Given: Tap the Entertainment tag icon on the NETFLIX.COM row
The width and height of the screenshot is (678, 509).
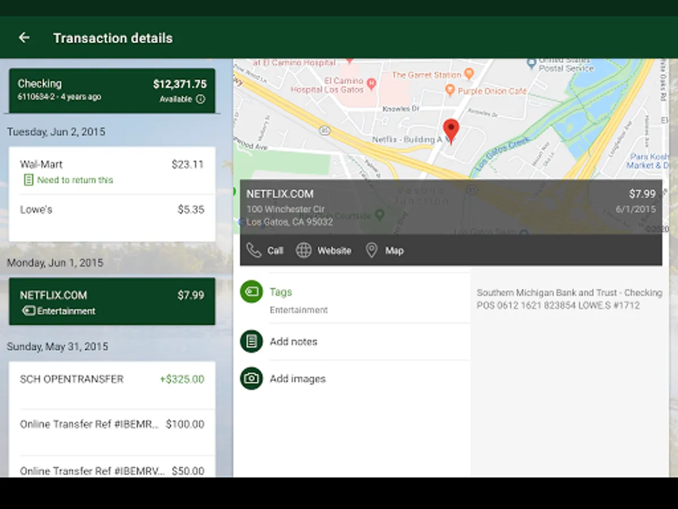Looking at the screenshot, I should (x=29, y=311).
